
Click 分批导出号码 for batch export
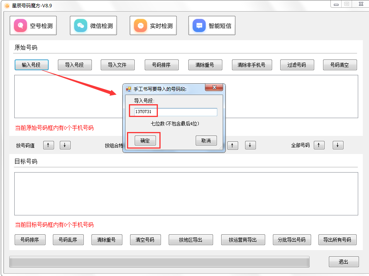(x=292, y=240)
